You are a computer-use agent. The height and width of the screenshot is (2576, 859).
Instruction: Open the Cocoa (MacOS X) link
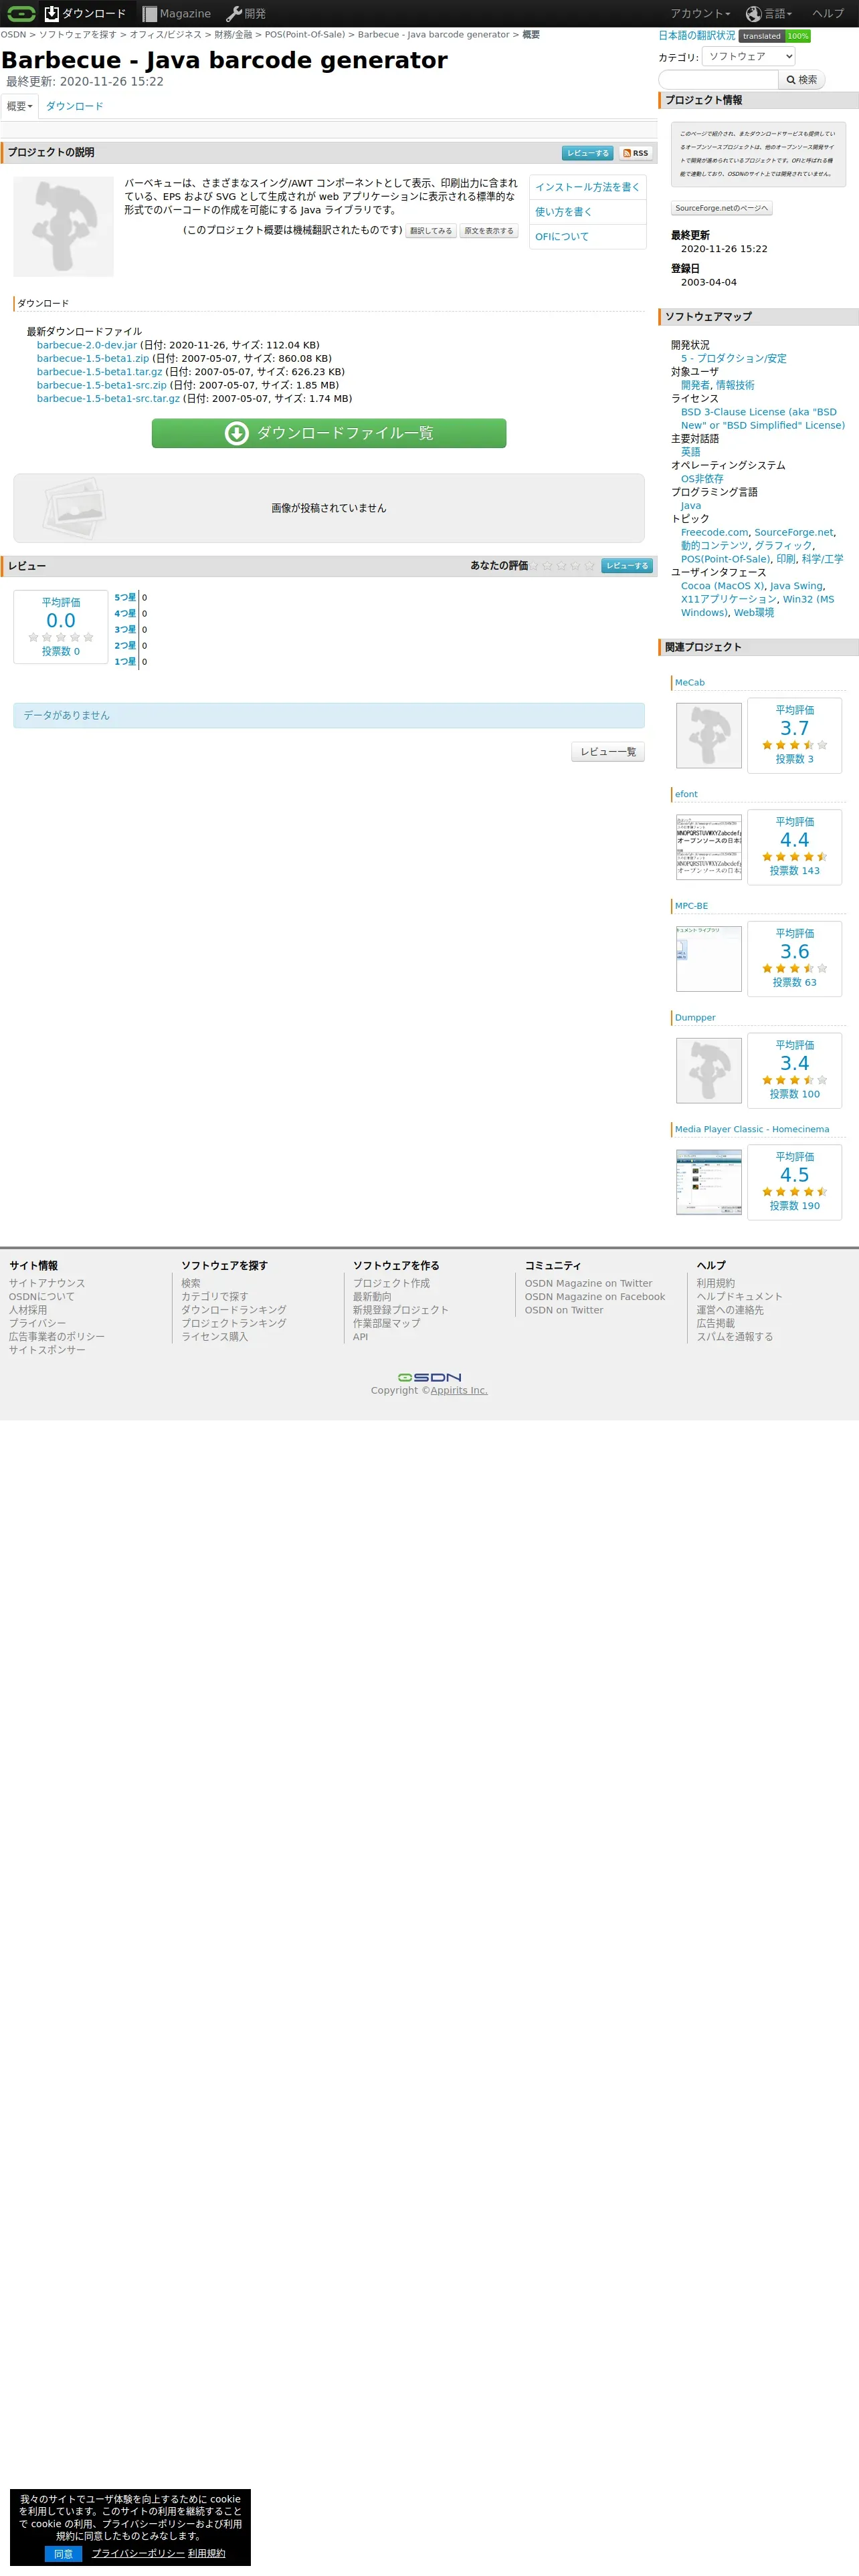click(x=722, y=586)
